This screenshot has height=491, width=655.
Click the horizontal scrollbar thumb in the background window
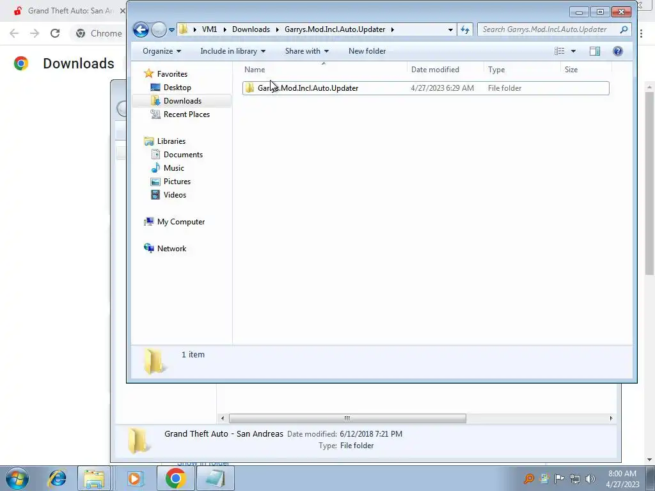pyautogui.click(x=347, y=418)
